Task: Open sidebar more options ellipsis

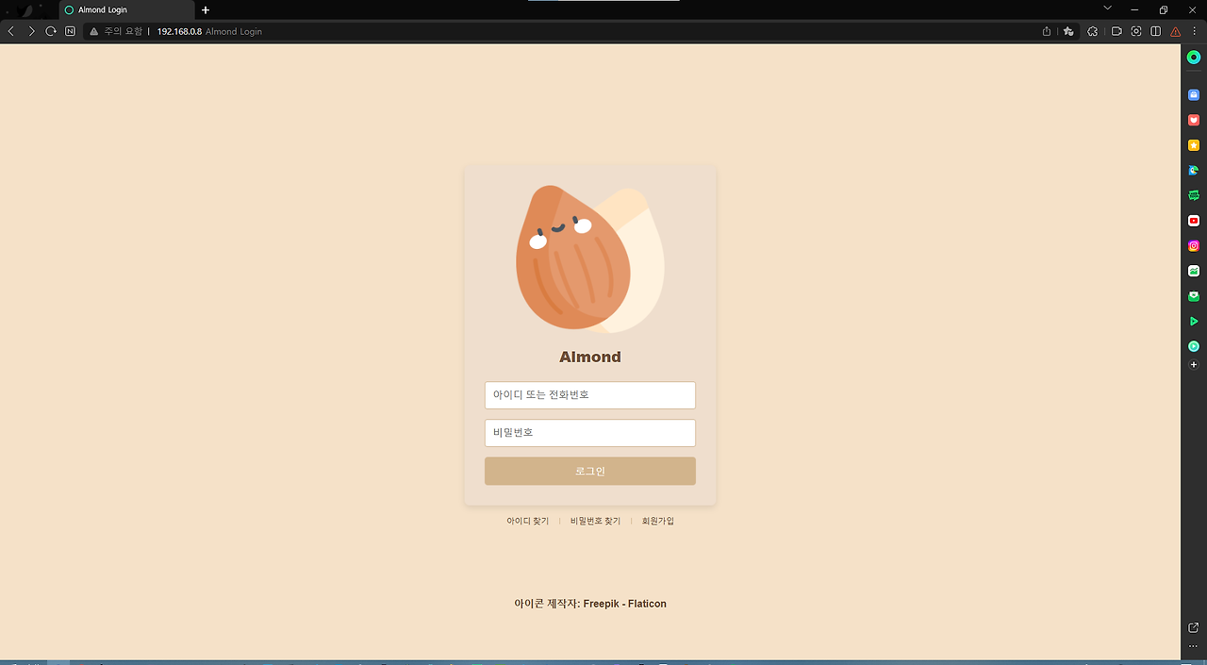Action: [x=1194, y=646]
